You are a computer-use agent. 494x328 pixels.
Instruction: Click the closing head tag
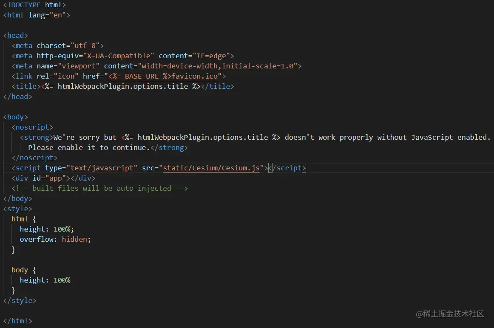[17, 96]
